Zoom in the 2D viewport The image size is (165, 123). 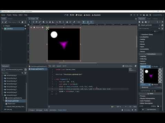[43, 27]
